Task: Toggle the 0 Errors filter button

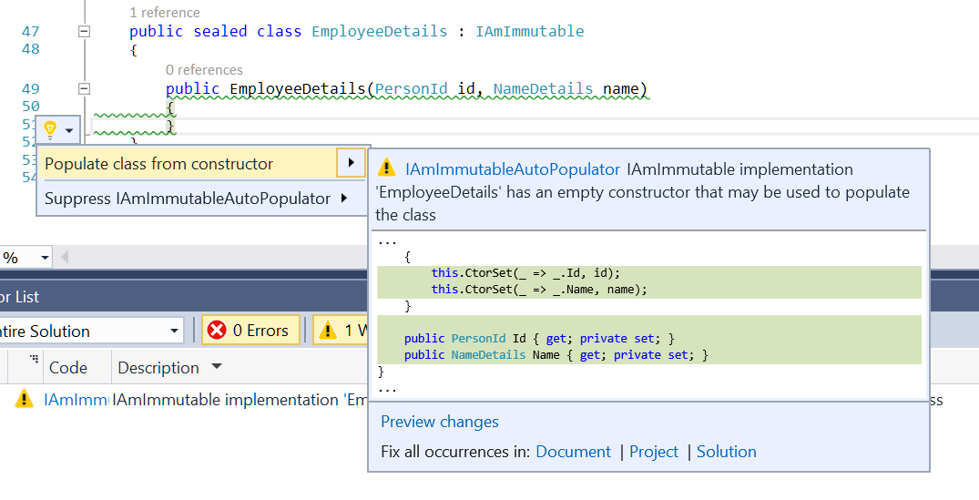Action: click(x=250, y=331)
